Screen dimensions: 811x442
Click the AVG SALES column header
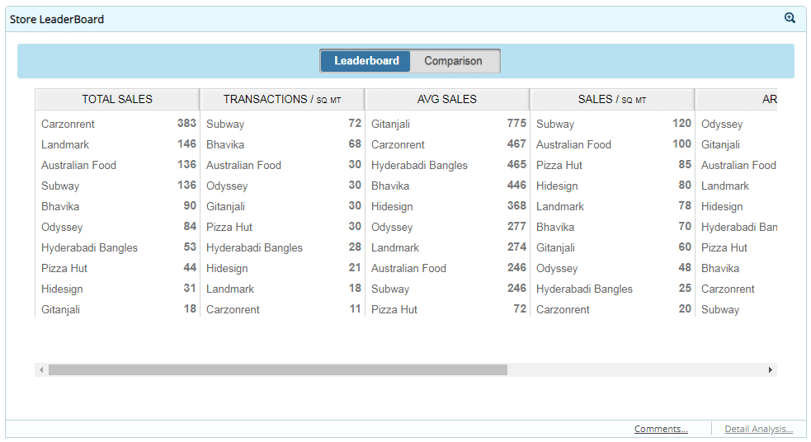447,99
